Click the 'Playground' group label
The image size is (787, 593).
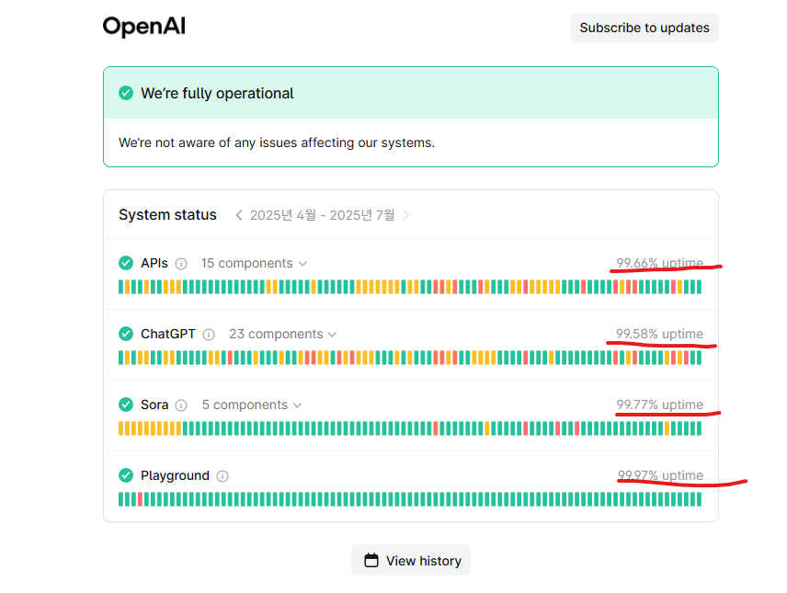175,476
